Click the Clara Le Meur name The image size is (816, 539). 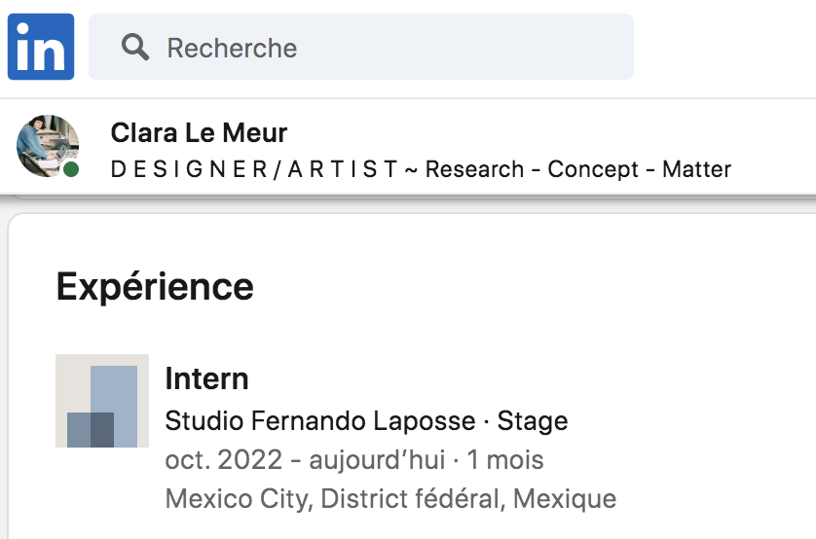pyautogui.click(x=199, y=132)
